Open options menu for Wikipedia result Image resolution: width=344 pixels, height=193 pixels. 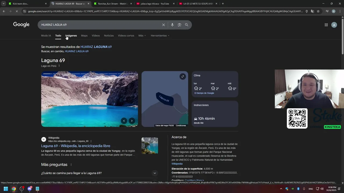pos(91,141)
